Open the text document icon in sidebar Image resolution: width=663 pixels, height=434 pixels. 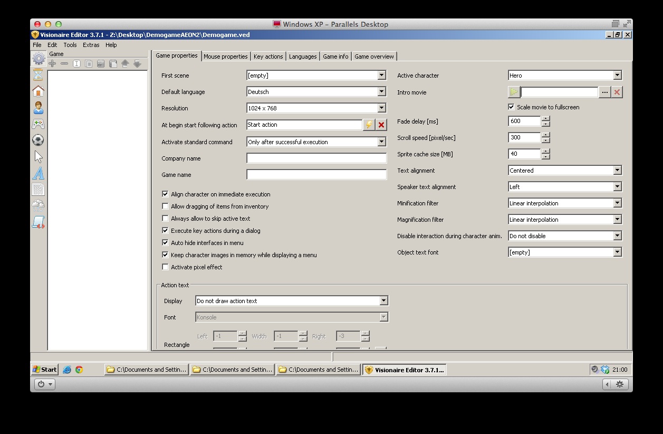click(39, 189)
